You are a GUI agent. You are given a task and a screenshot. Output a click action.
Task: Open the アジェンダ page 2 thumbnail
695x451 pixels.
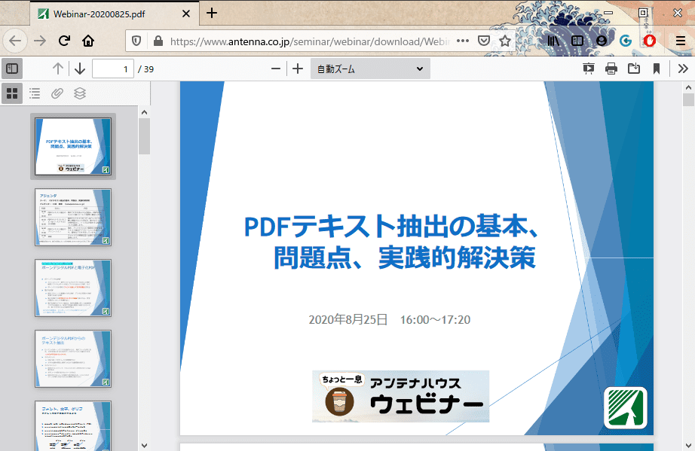[x=73, y=217]
